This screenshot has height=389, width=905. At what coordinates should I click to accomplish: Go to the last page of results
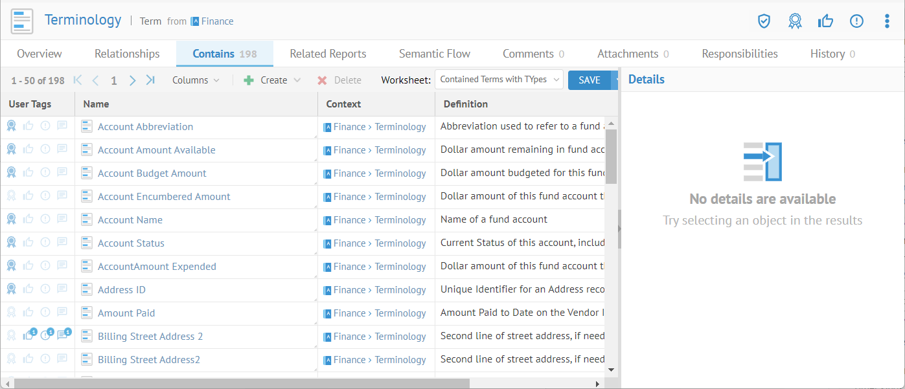click(150, 80)
